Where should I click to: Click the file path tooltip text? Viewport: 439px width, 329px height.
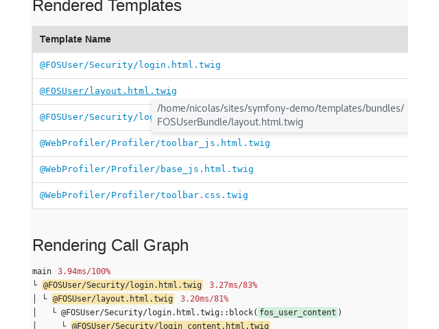click(x=281, y=115)
